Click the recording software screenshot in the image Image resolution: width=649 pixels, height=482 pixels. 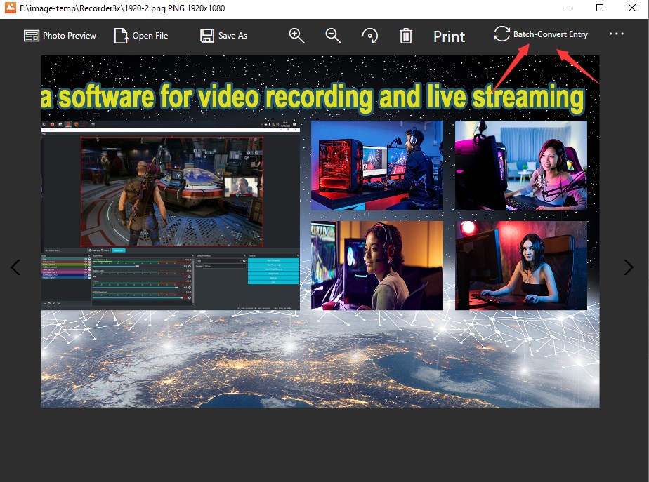click(x=171, y=214)
